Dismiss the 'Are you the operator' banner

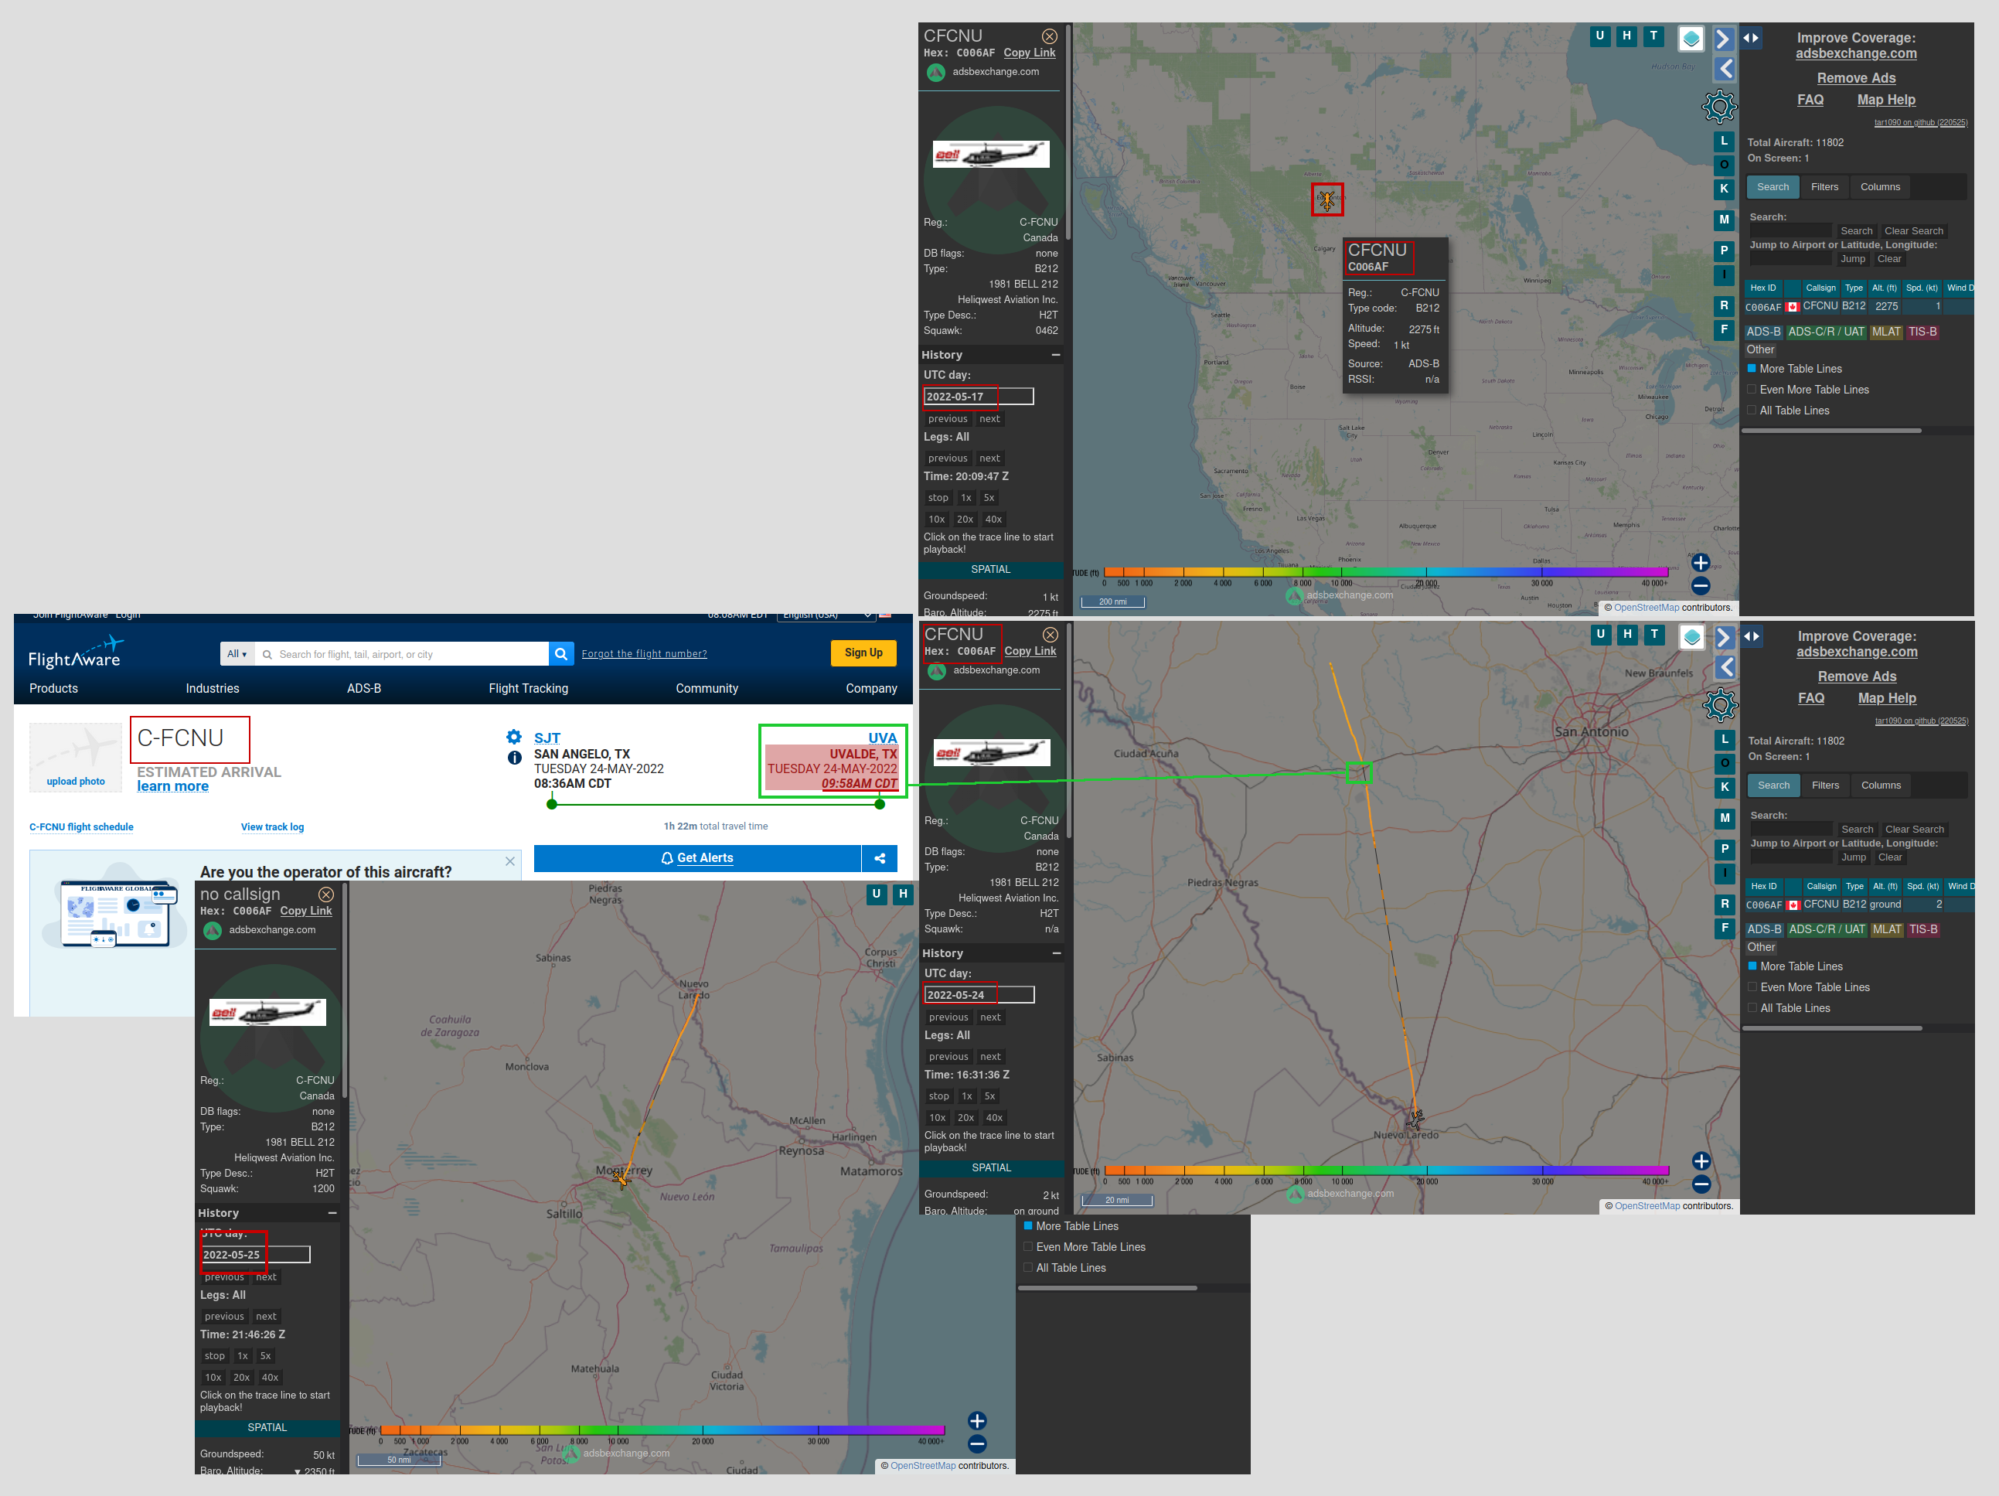(509, 861)
